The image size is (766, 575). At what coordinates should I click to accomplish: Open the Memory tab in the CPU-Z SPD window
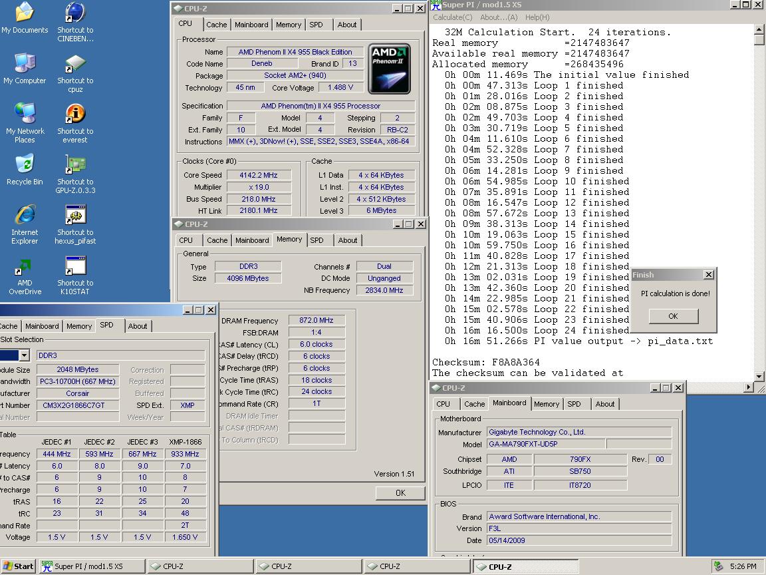pos(79,326)
